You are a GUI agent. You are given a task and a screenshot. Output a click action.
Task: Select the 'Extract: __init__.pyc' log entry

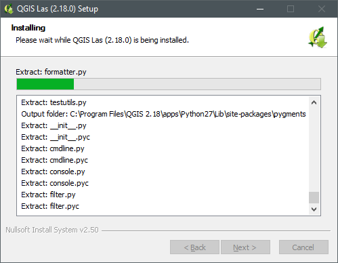tap(56, 137)
